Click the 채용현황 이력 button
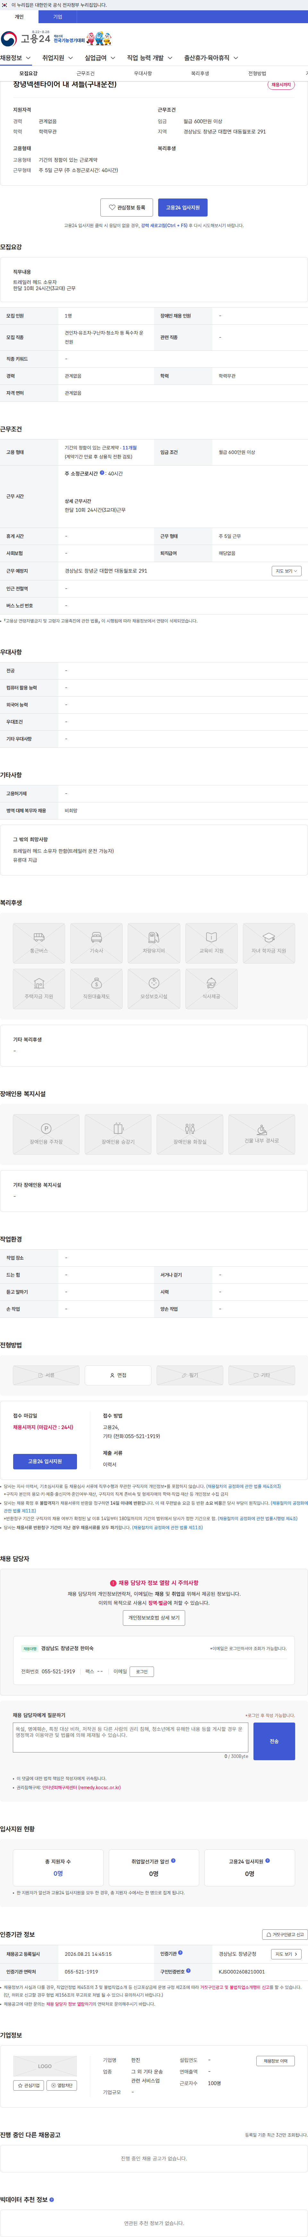The image size is (308, 2237). [x=276, y=2061]
